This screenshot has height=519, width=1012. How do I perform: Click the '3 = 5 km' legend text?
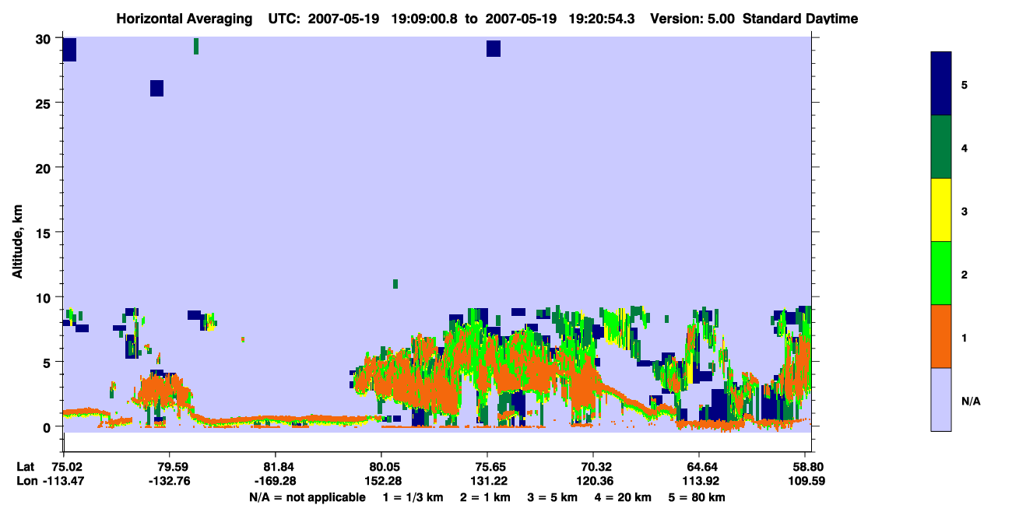pos(553,497)
